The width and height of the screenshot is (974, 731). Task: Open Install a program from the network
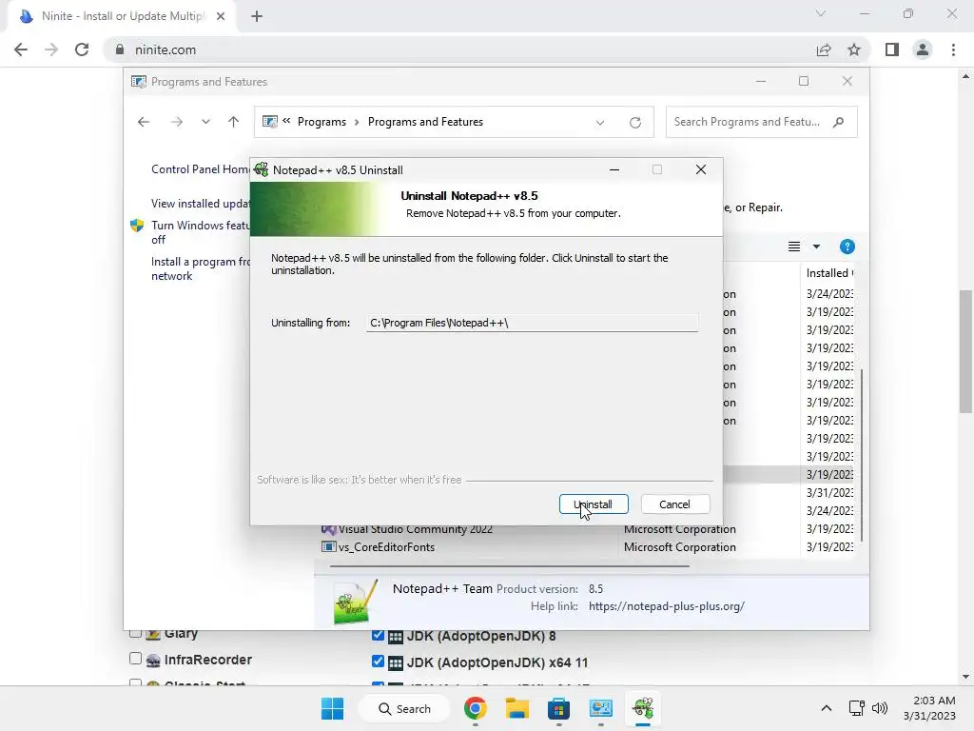pos(200,268)
